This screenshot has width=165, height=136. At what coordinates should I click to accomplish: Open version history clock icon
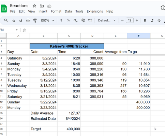pyautogui.click(x=163, y=8)
